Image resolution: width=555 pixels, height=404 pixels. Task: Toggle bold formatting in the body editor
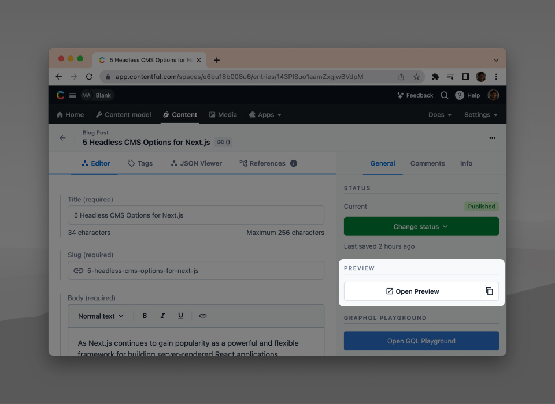pyautogui.click(x=145, y=316)
